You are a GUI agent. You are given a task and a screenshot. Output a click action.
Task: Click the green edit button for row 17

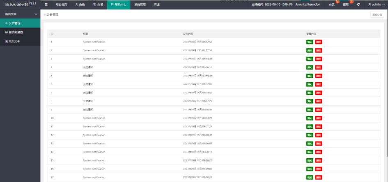click(x=310, y=178)
